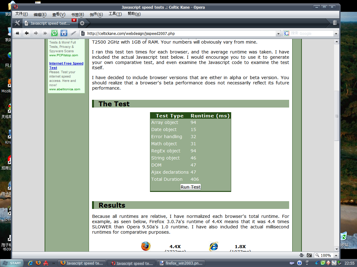Screen dimensions: 357x267
Task: Open the Internet Free Speed Test link
Action: 66,66
